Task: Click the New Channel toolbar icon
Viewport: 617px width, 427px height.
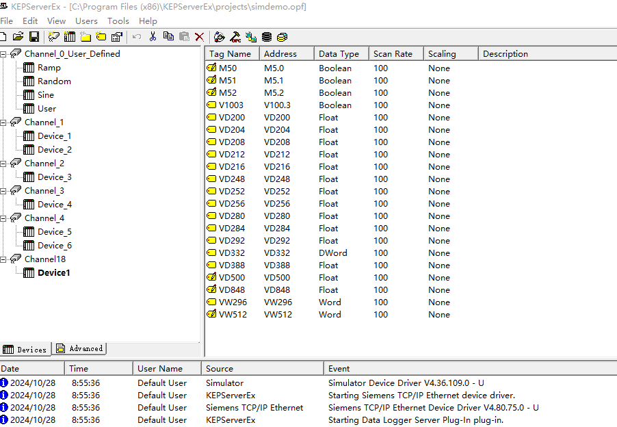Action: (53, 37)
